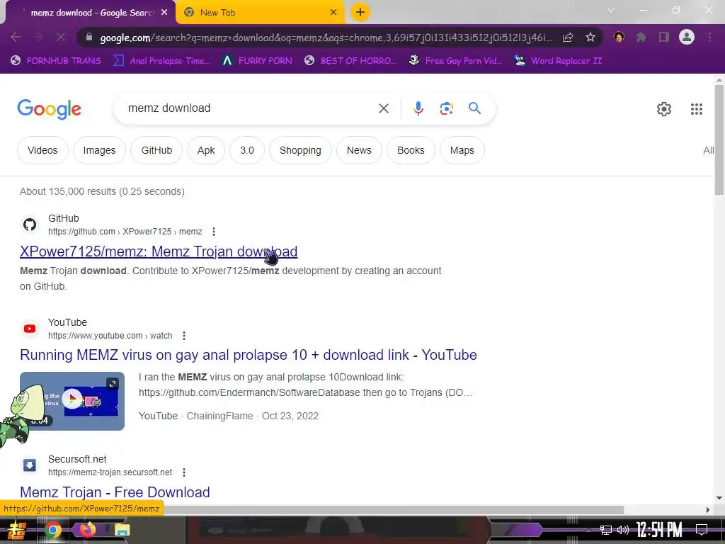Apply the GitHub filter chip
Screen dimensions: 725x544
[156, 150]
